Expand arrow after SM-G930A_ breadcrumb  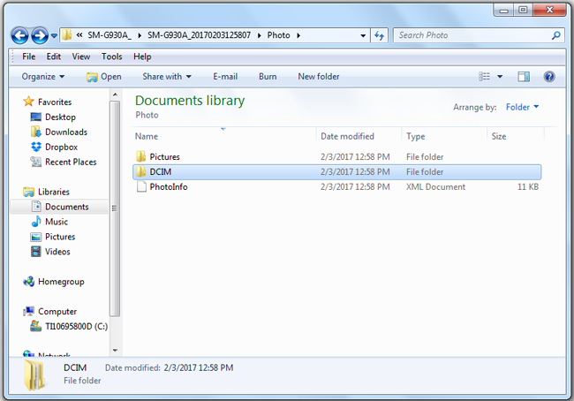click(x=140, y=35)
